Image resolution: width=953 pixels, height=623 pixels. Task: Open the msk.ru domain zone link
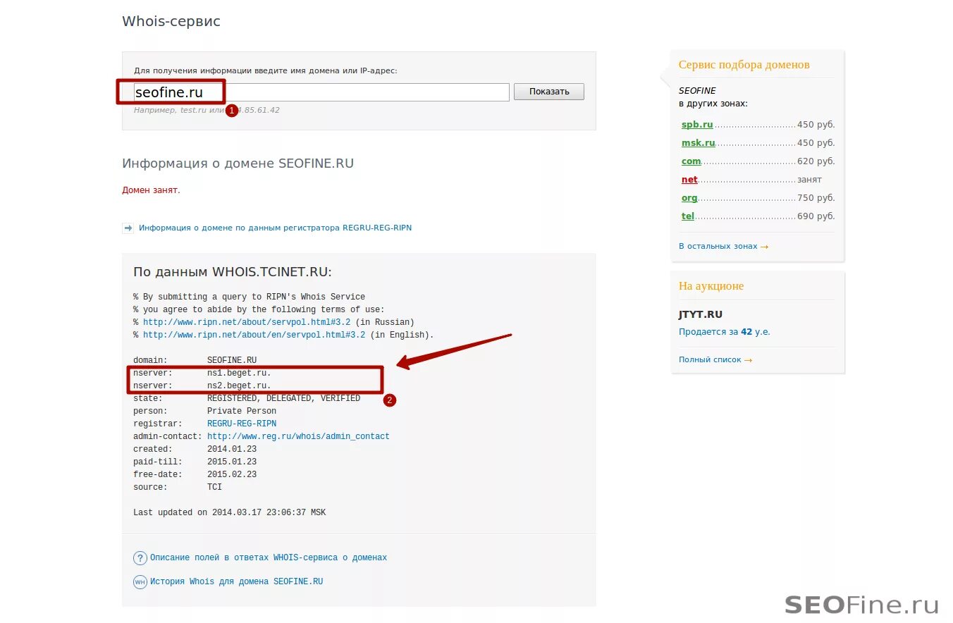click(698, 142)
